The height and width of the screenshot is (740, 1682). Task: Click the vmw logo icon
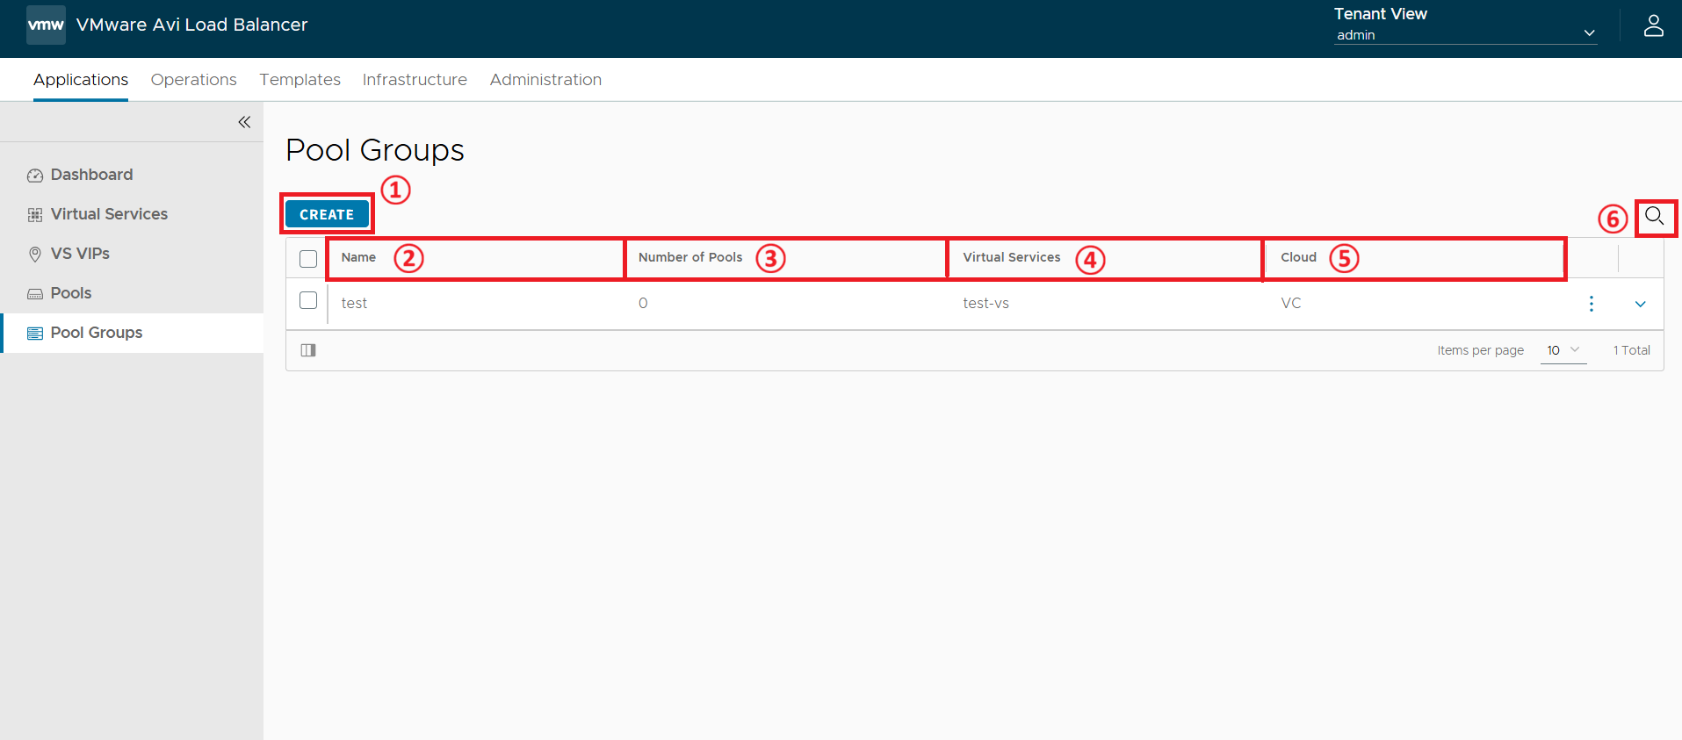[46, 25]
